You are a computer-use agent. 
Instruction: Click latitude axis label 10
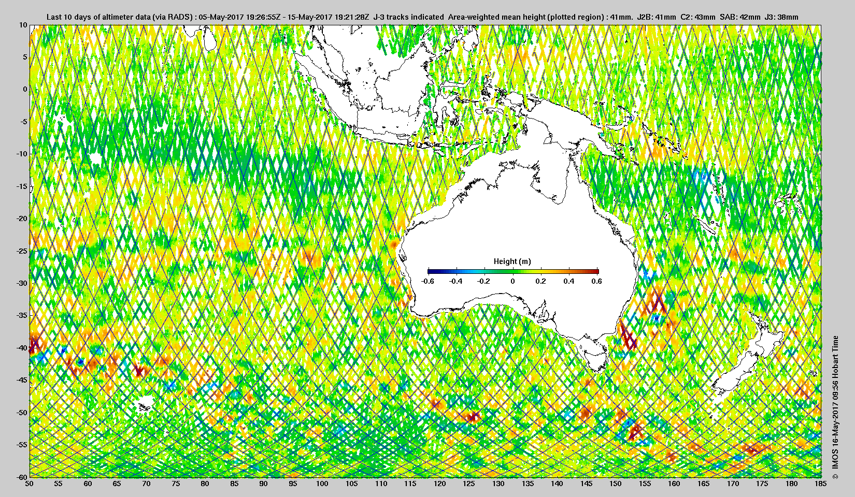pyautogui.click(x=23, y=25)
